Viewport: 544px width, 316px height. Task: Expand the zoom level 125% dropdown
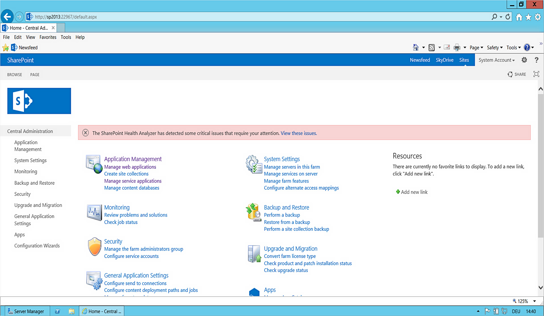pyautogui.click(x=534, y=301)
